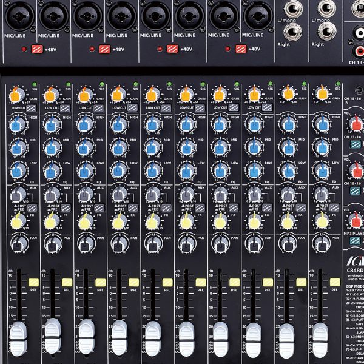364x364 pixels.
Task: Toggle the rightmost +48V phantom power switch
Action: click(x=241, y=49)
